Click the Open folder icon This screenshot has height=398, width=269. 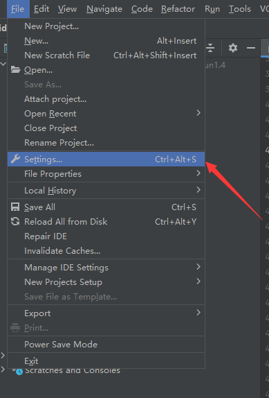coord(15,69)
